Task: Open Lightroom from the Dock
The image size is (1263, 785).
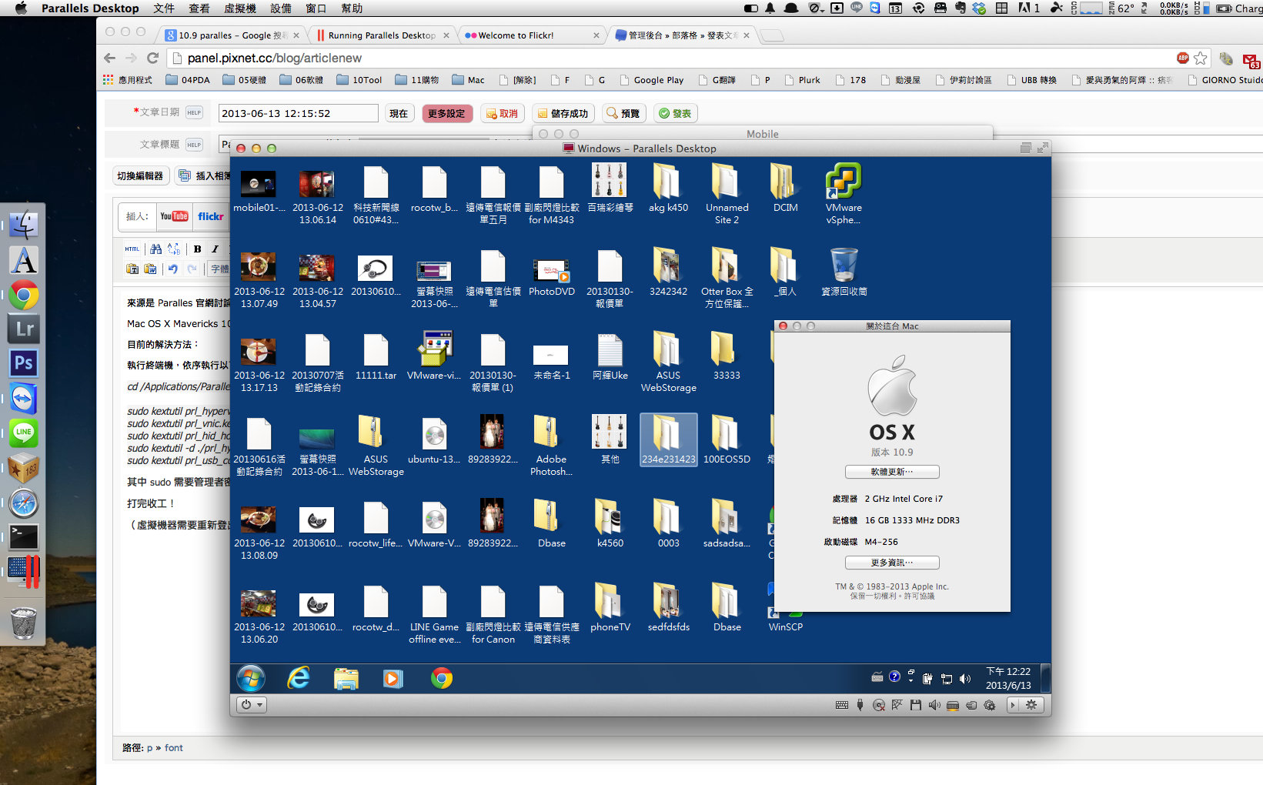Action: tap(24, 329)
